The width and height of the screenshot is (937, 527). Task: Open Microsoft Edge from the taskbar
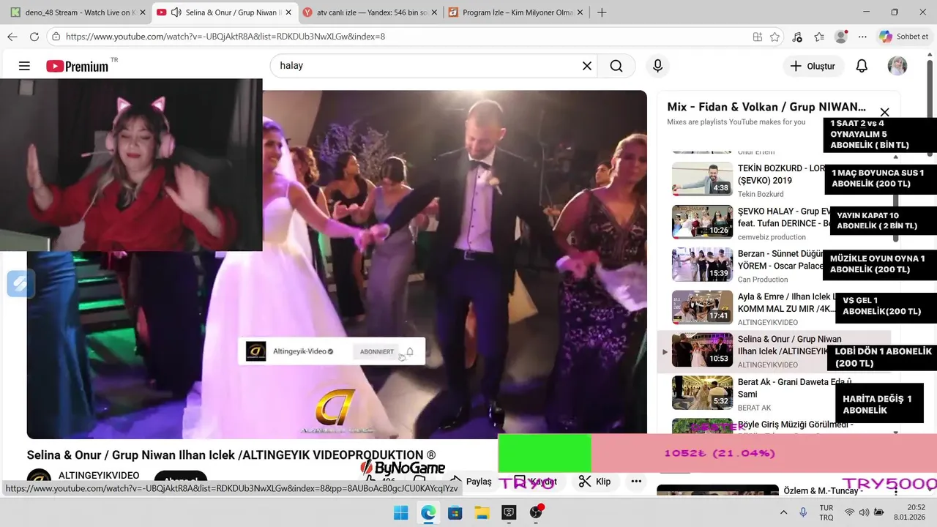(x=428, y=512)
